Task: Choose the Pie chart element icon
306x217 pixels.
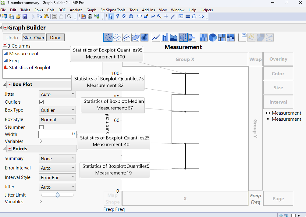Action: pyautogui.click(x=213, y=37)
